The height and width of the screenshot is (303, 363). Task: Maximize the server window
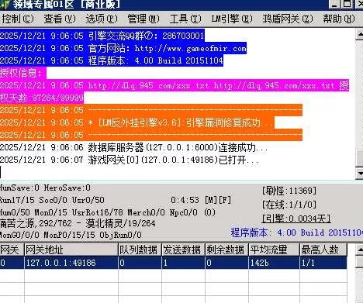[x=347, y=4]
